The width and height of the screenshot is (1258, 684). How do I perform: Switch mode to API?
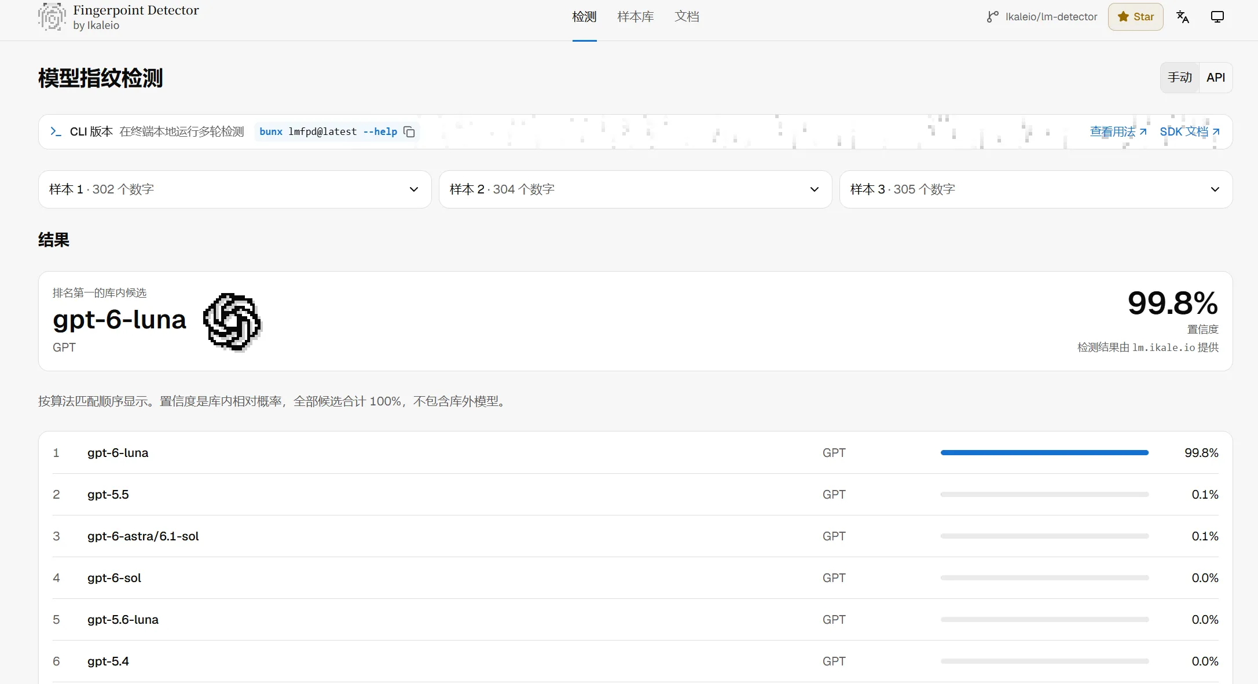(1216, 78)
